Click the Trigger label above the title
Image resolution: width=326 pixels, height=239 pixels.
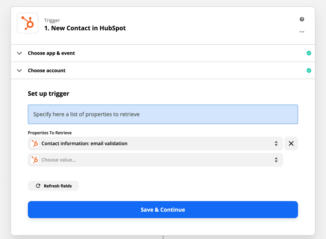click(x=52, y=20)
